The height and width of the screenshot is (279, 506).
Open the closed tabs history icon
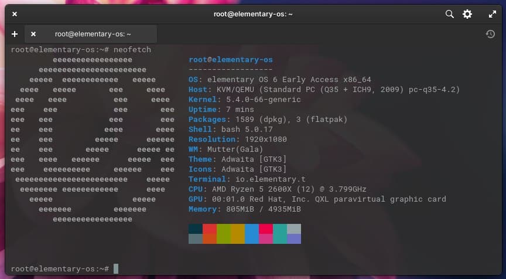tap(491, 34)
